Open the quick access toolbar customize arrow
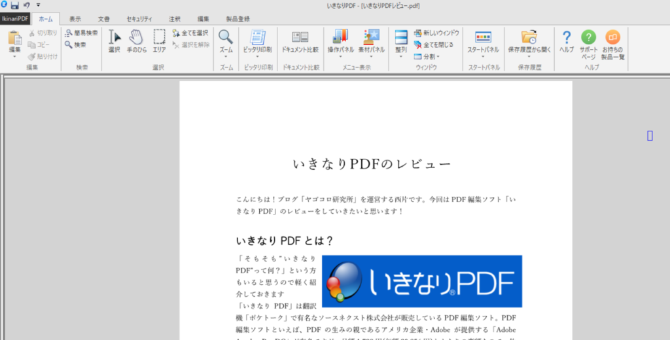 coord(38,5)
